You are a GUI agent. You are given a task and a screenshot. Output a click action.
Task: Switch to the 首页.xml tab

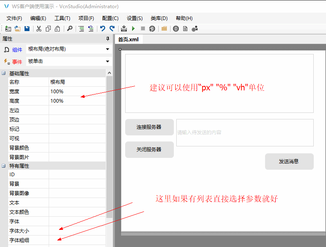[x=128, y=40]
